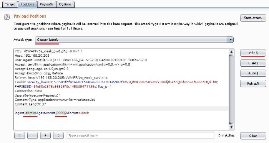
Task: Click the Host: 192.168.20.205 header line
Action: (x=32, y=56)
